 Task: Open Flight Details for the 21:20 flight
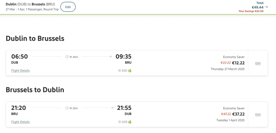point(20,122)
